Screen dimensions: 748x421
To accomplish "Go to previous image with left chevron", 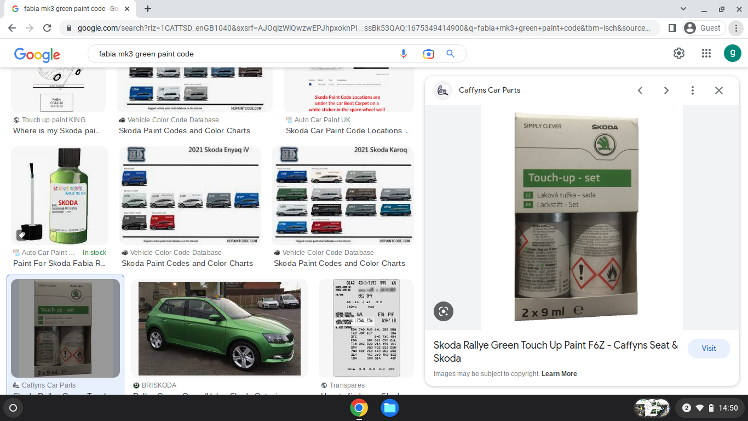I will point(640,90).
